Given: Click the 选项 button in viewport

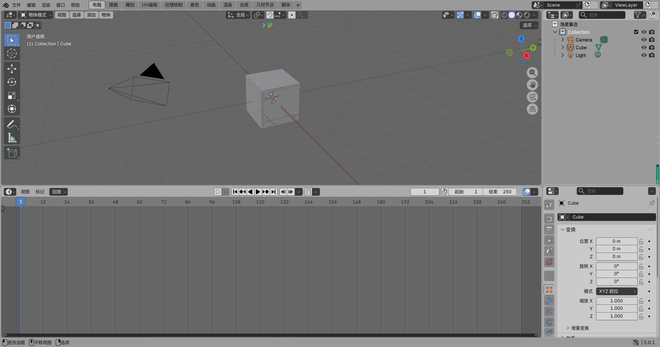Looking at the screenshot, I should 529,25.
